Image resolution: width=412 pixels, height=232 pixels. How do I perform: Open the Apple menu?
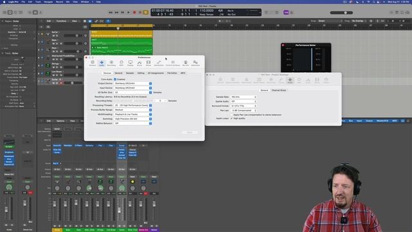pos(4,2)
